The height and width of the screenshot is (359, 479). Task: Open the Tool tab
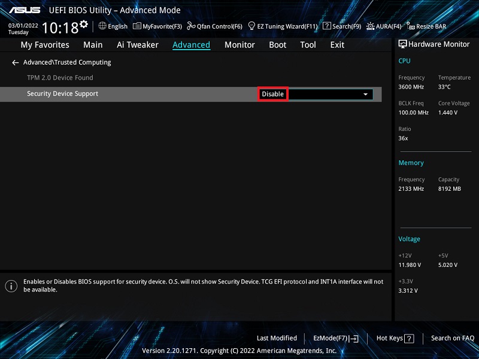308,45
